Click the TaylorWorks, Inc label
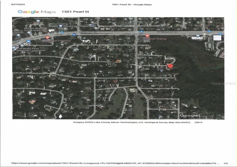The width and height of the screenshot is (237, 167). coord(44,18)
